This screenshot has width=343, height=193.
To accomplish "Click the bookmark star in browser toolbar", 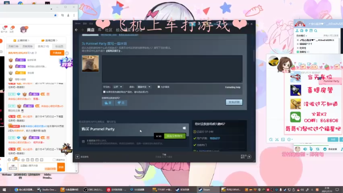I will point(55,16).
